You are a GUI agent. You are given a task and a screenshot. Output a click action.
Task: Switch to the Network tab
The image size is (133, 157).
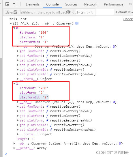(91, 4)
